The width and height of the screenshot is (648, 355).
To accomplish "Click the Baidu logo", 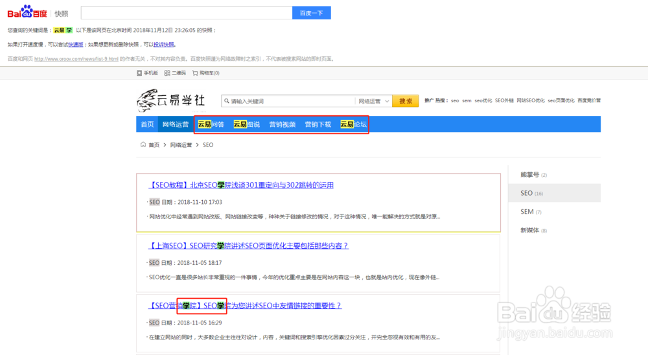I will [27, 12].
